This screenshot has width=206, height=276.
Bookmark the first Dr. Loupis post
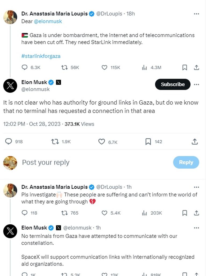click(x=185, y=67)
